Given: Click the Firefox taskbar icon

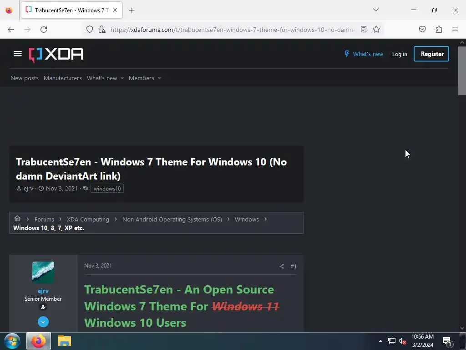Looking at the screenshot, I should tap(39, 341).
